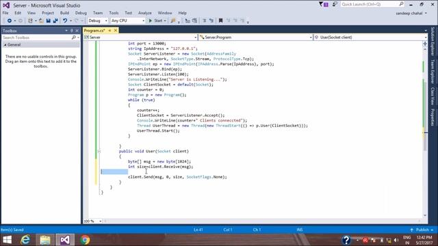Viewport: 438px width, 246px height.
Task: Open the notifications flag icon
Action: pyautogui.click(x=324, y=5)
